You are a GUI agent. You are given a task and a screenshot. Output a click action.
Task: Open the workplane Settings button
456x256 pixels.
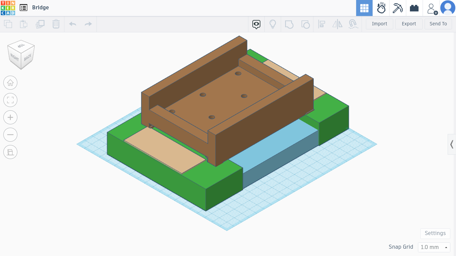point(435,233)
